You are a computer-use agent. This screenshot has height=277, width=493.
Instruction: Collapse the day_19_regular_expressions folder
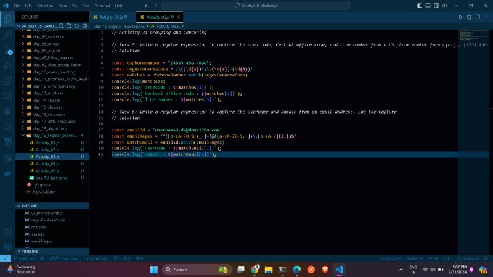click(52, 135)
